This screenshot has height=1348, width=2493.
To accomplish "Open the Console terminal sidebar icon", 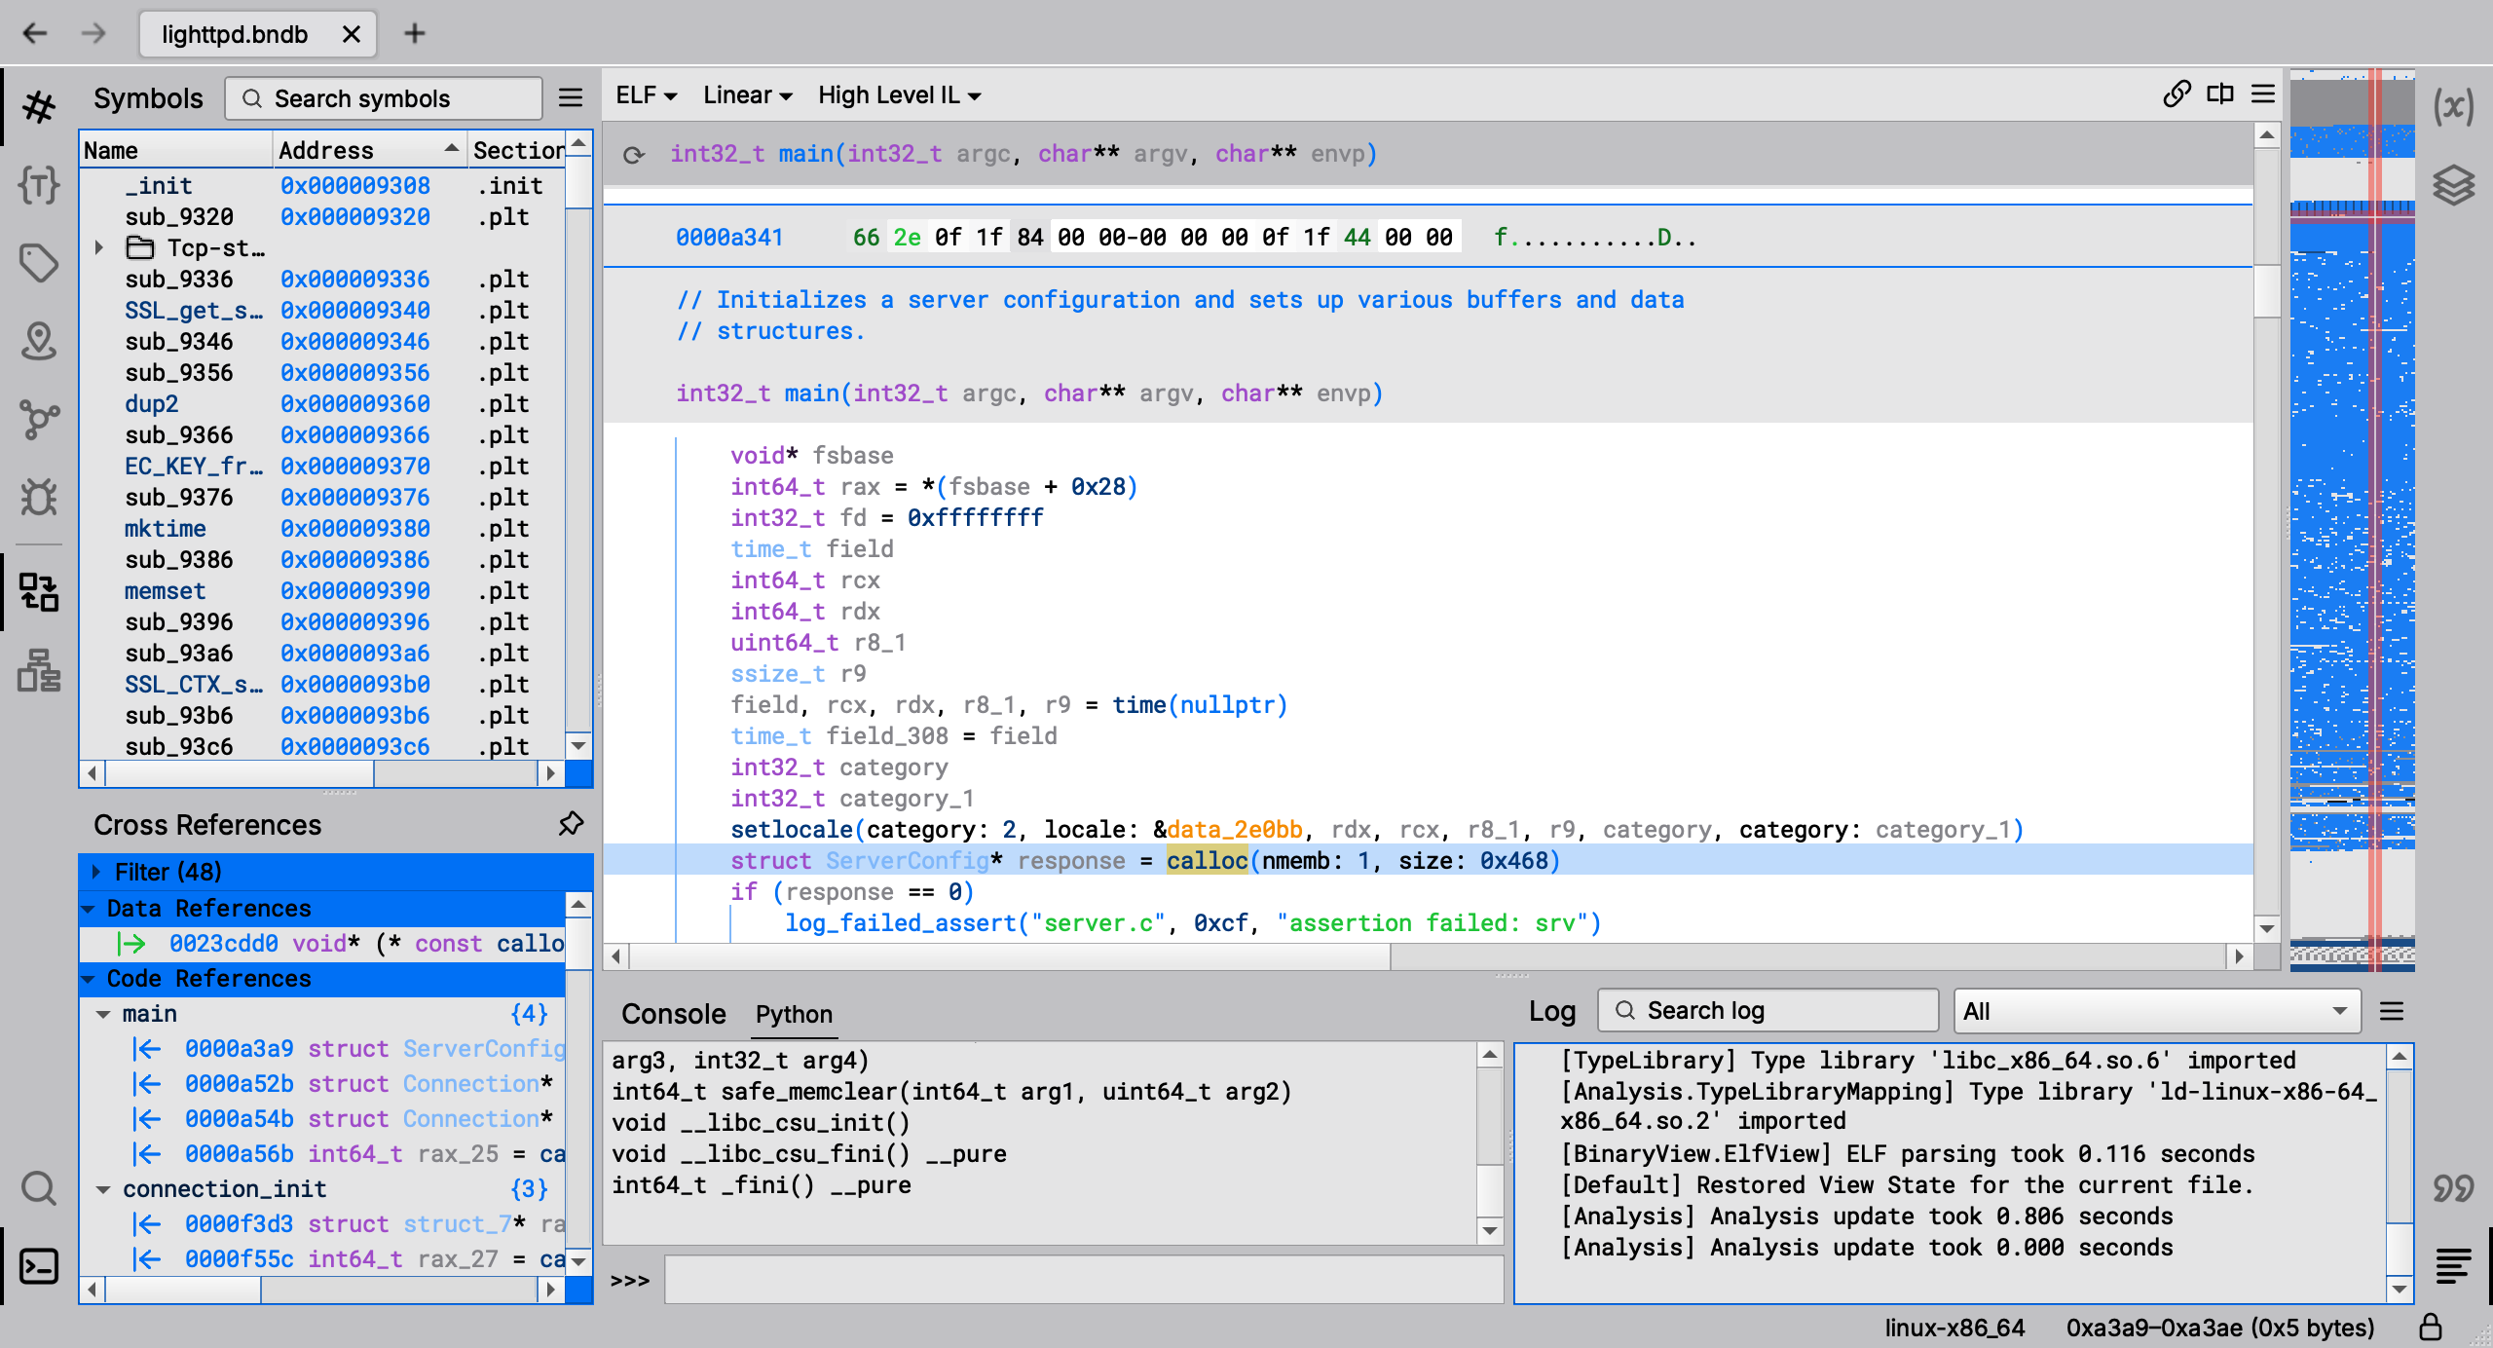I will 39,1266.
